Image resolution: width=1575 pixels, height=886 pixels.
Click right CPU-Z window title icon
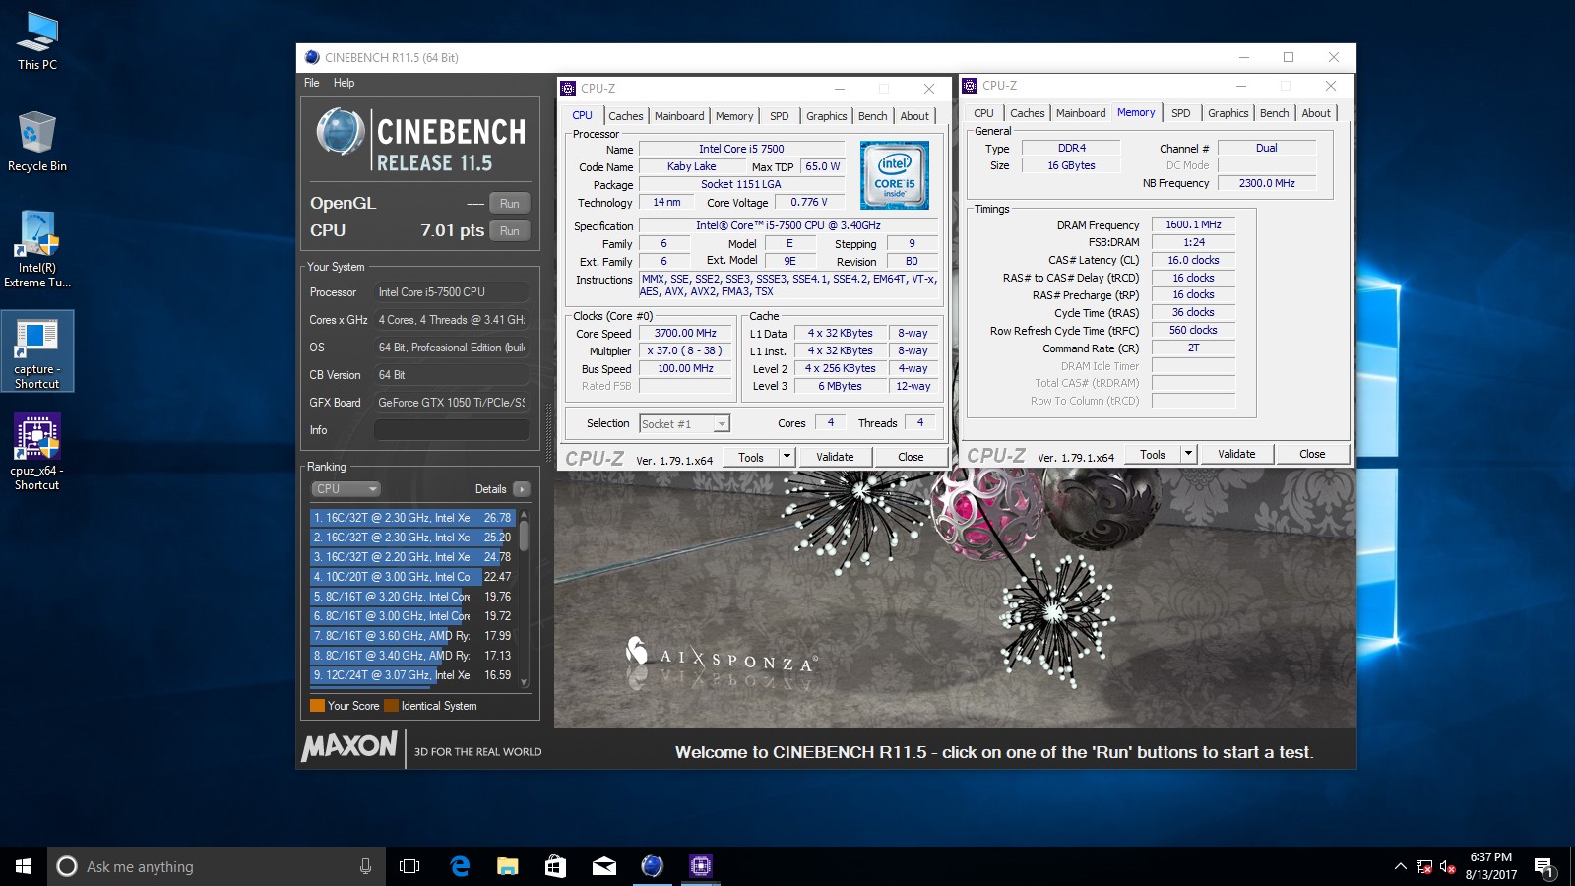pyautogui.click(x=970, y=86)
